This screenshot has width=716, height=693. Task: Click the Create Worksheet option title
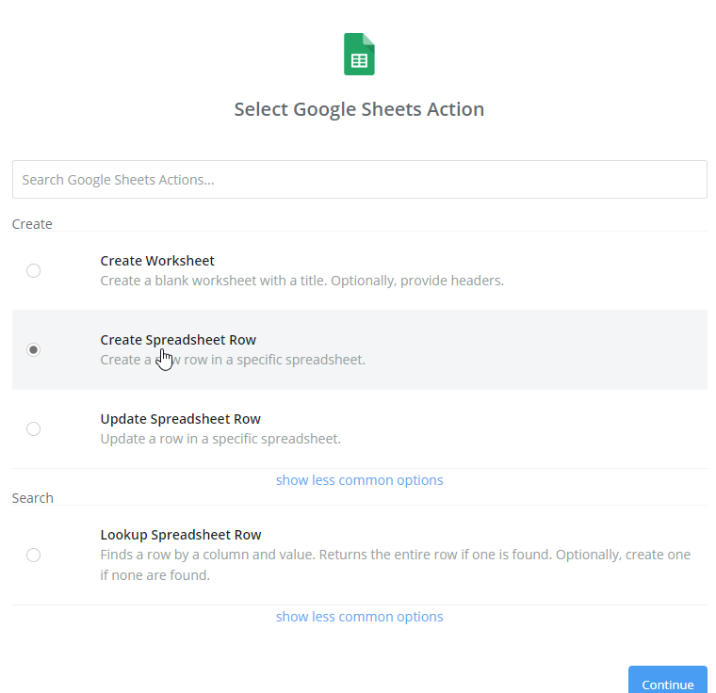[157, 261]
